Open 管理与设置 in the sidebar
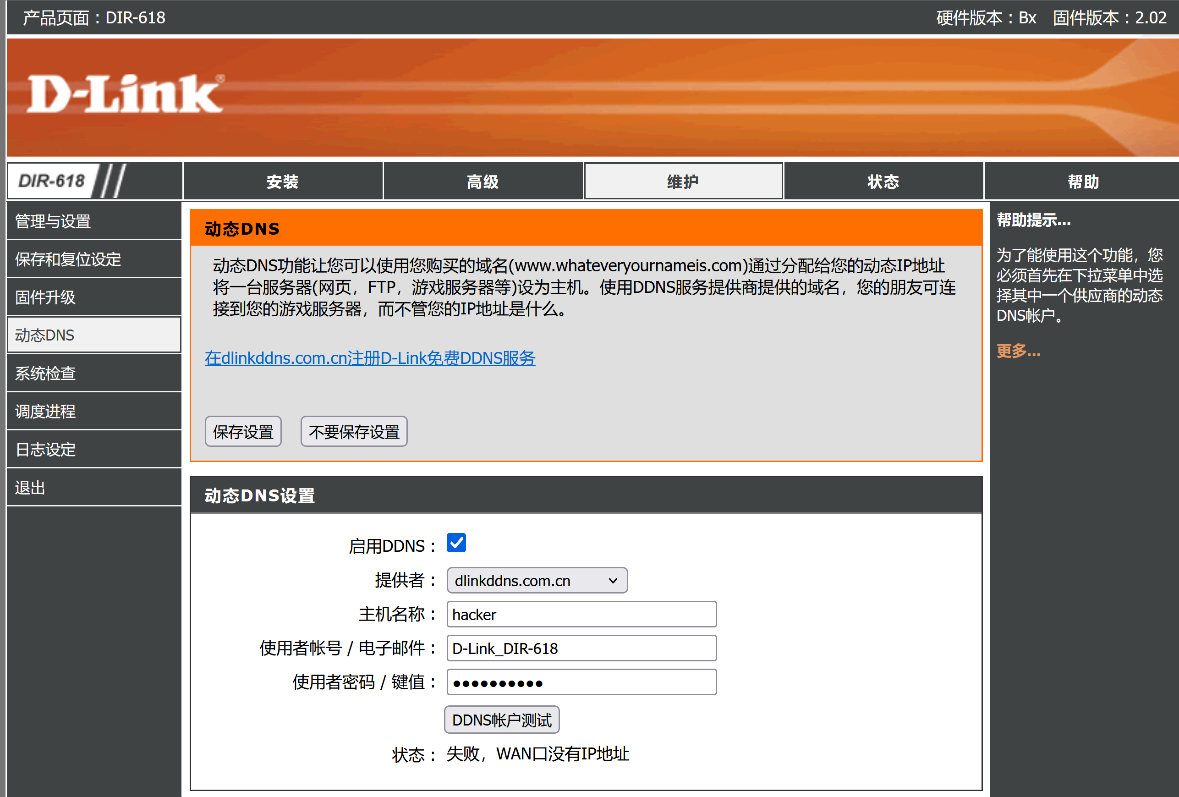 click(94, 221)
